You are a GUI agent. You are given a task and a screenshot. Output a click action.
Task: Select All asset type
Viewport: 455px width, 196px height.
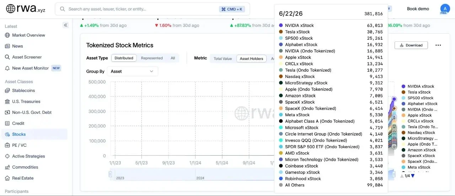coord(173,58)
